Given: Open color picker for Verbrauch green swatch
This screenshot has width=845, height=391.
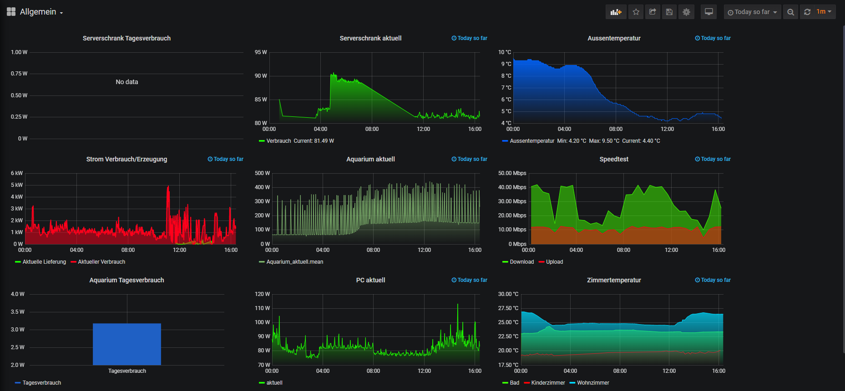Looking at the screenshot, I should [262, 141].
